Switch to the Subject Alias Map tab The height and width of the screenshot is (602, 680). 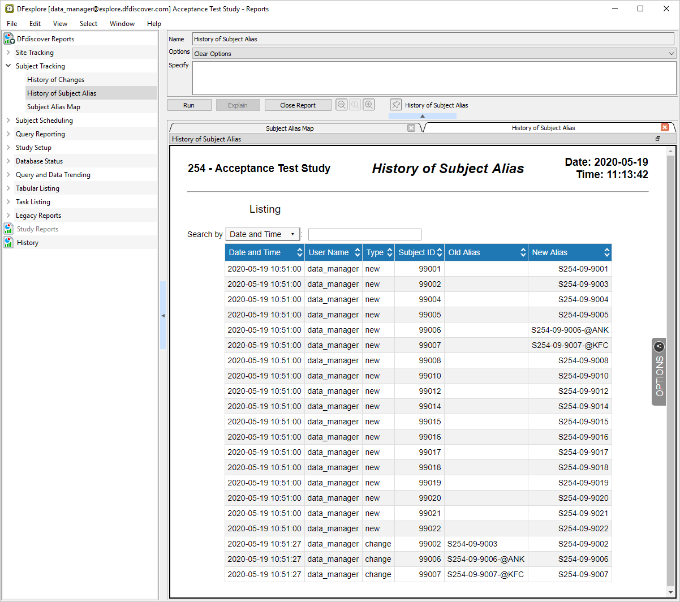point(290,128)
